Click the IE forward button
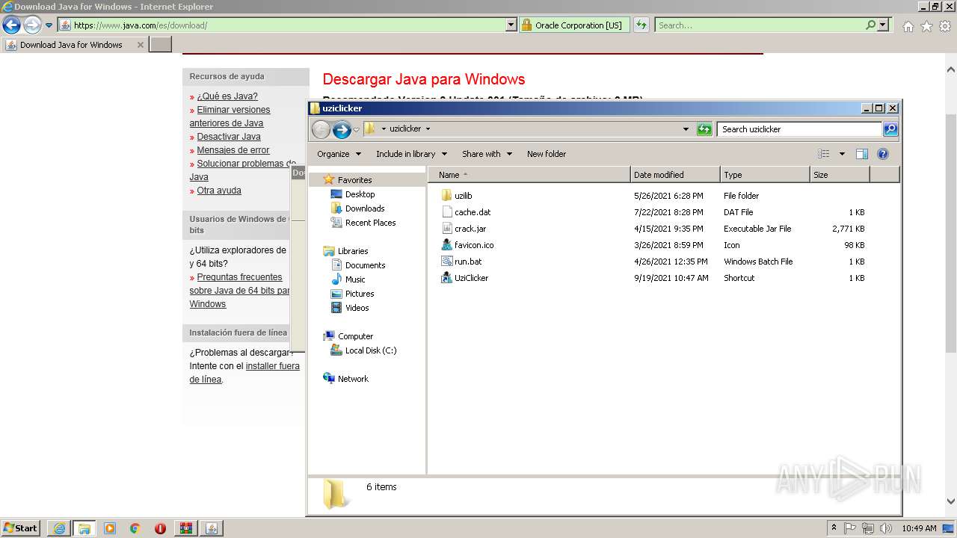The image size is (957, 538). pyautogui.click(x=31, y=25)
